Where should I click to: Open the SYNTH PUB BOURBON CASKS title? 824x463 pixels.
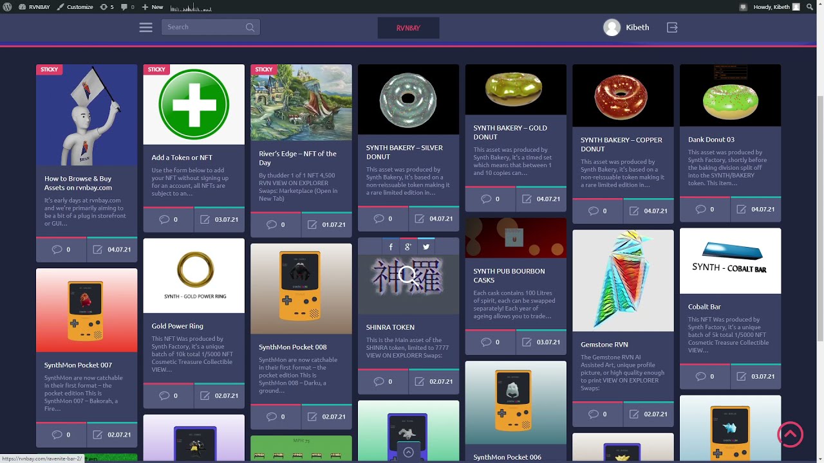tap(509, 276)
